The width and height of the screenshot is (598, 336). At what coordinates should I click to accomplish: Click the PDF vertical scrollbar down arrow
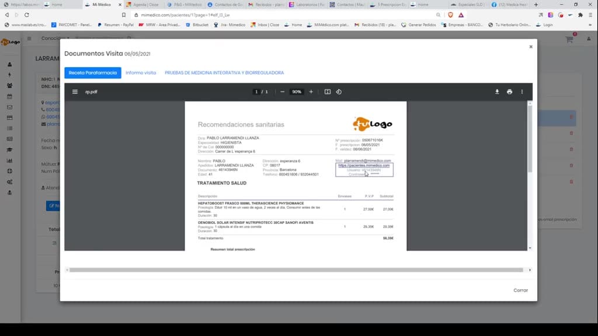point(530,249)
